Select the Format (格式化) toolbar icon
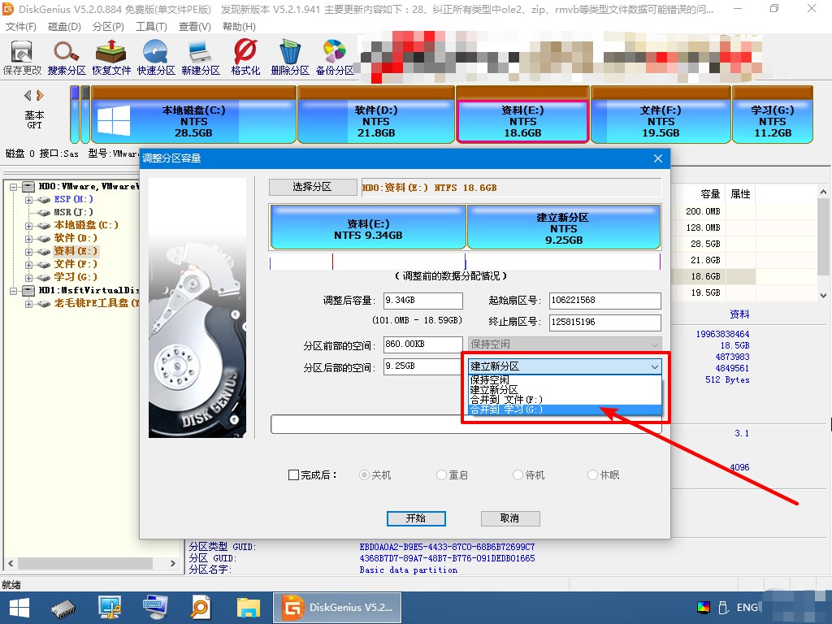Image resolution: width=832 pixels, height=624 pixels. (x=245, y=58)
